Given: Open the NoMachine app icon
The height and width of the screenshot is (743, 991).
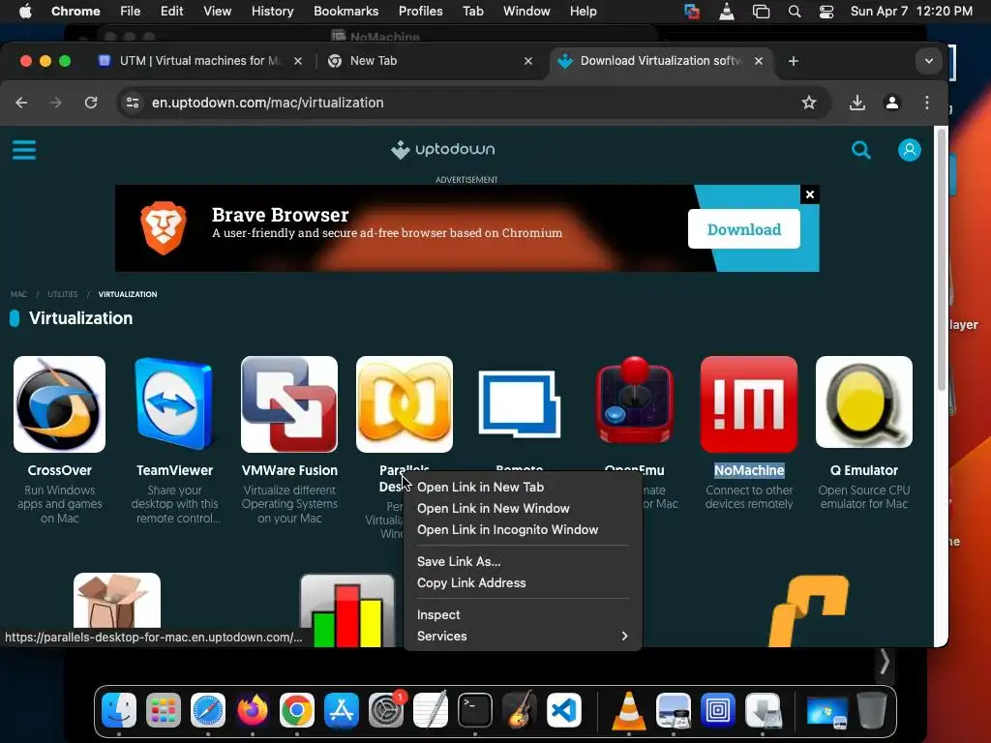Looking at the screenshot, I should pos(749,404).
